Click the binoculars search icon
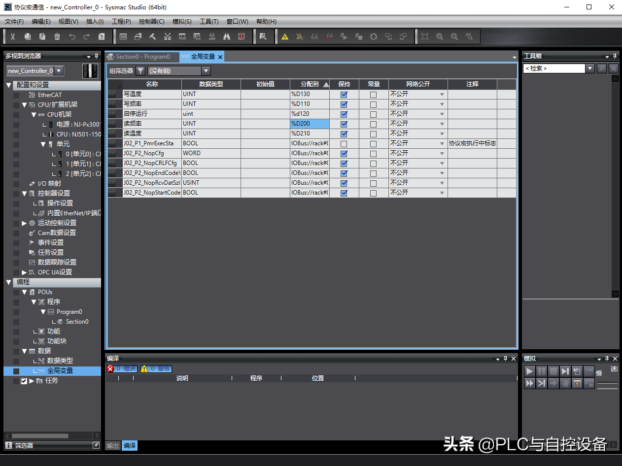622x466 pixels. (227, 36)
